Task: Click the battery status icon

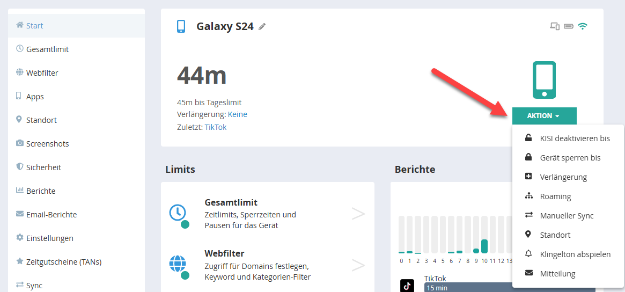Action: coord(569,27)
